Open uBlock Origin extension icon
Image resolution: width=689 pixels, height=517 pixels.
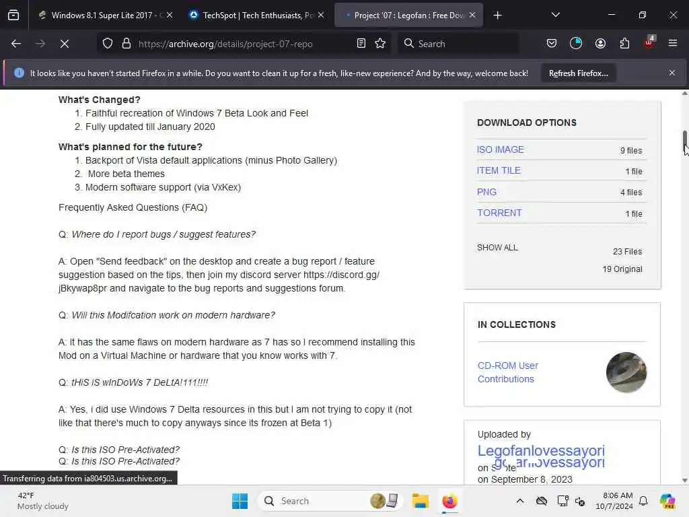(x=649, y=42)
